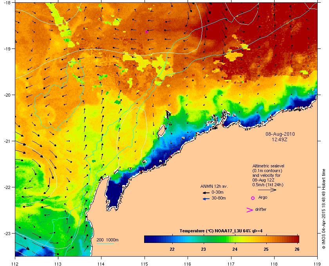The width and height of the screenshot is (329, 266).
Task: Click the '0.5m/s (1kt 24h)' text
Action: [268, 185]
